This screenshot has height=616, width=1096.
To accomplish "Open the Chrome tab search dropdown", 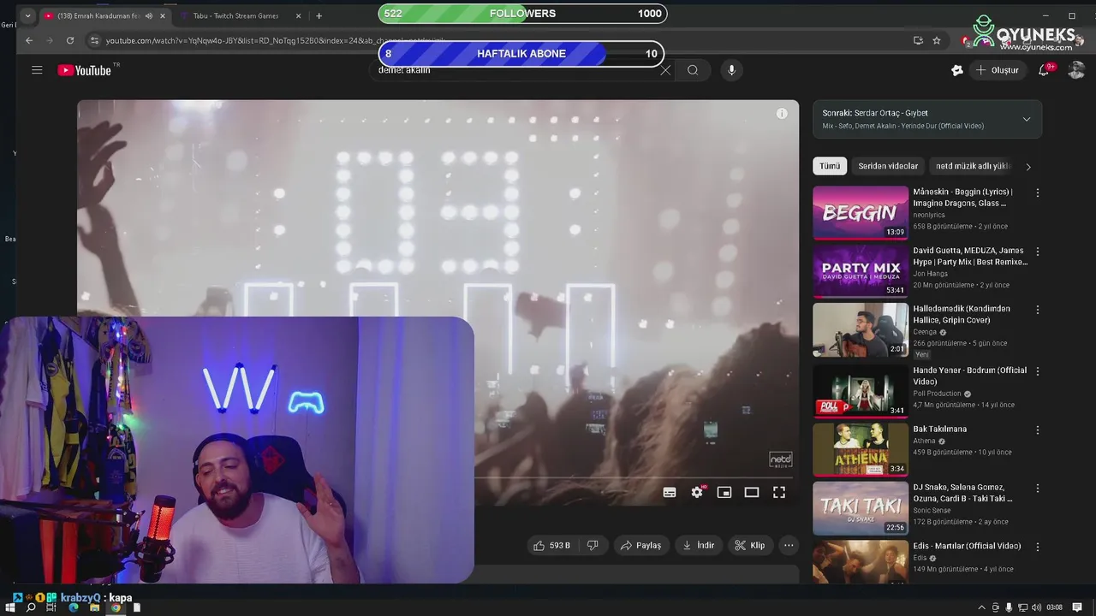I will [27, 15].
